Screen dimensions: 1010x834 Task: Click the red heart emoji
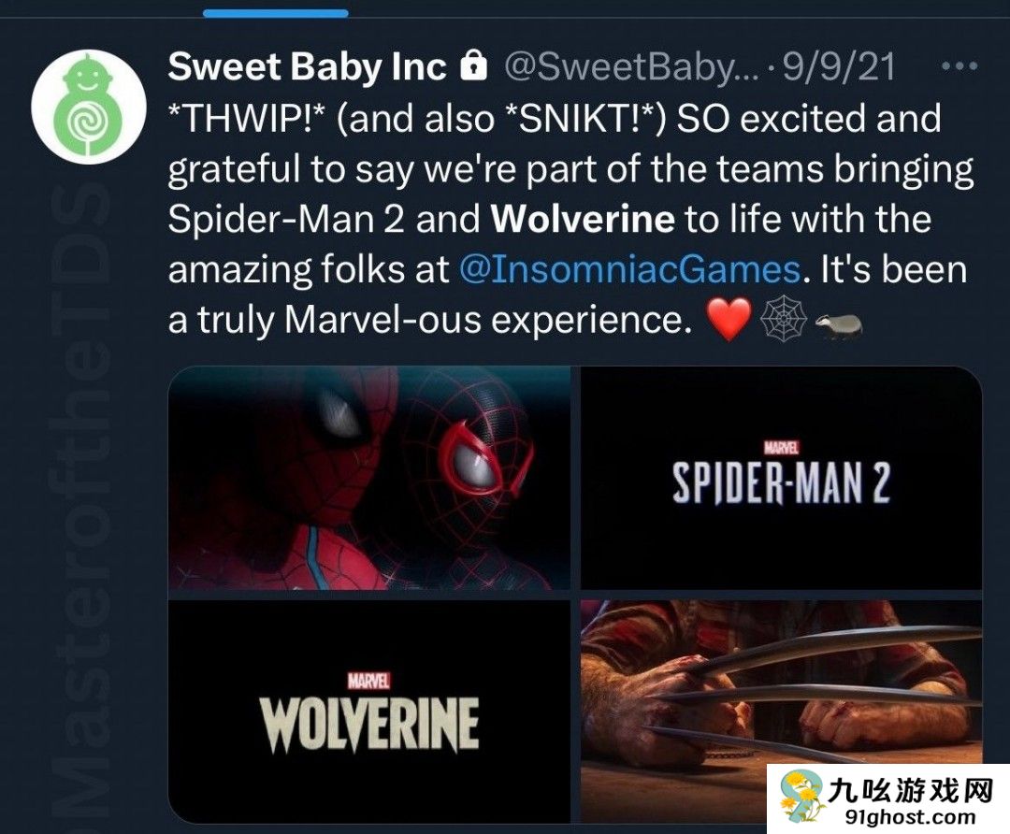point(730,321)
